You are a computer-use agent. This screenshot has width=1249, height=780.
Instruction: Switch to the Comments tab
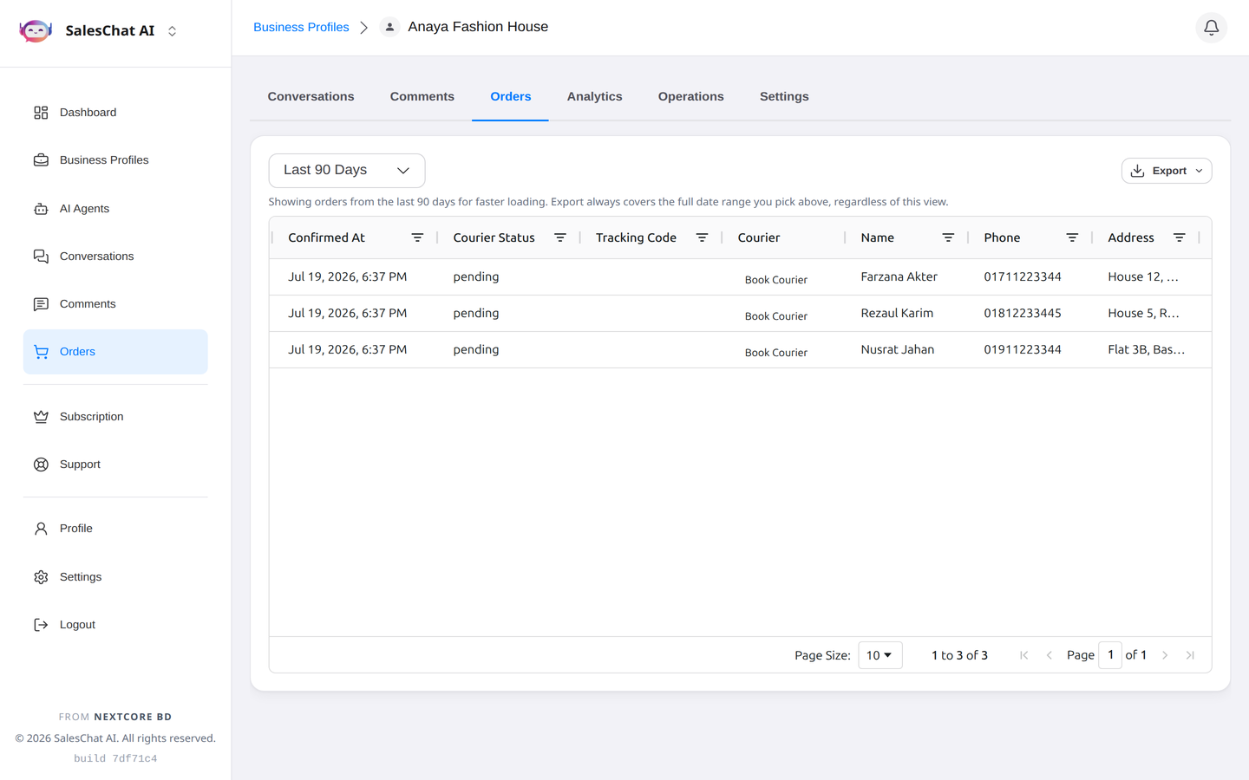pos(422,97)
